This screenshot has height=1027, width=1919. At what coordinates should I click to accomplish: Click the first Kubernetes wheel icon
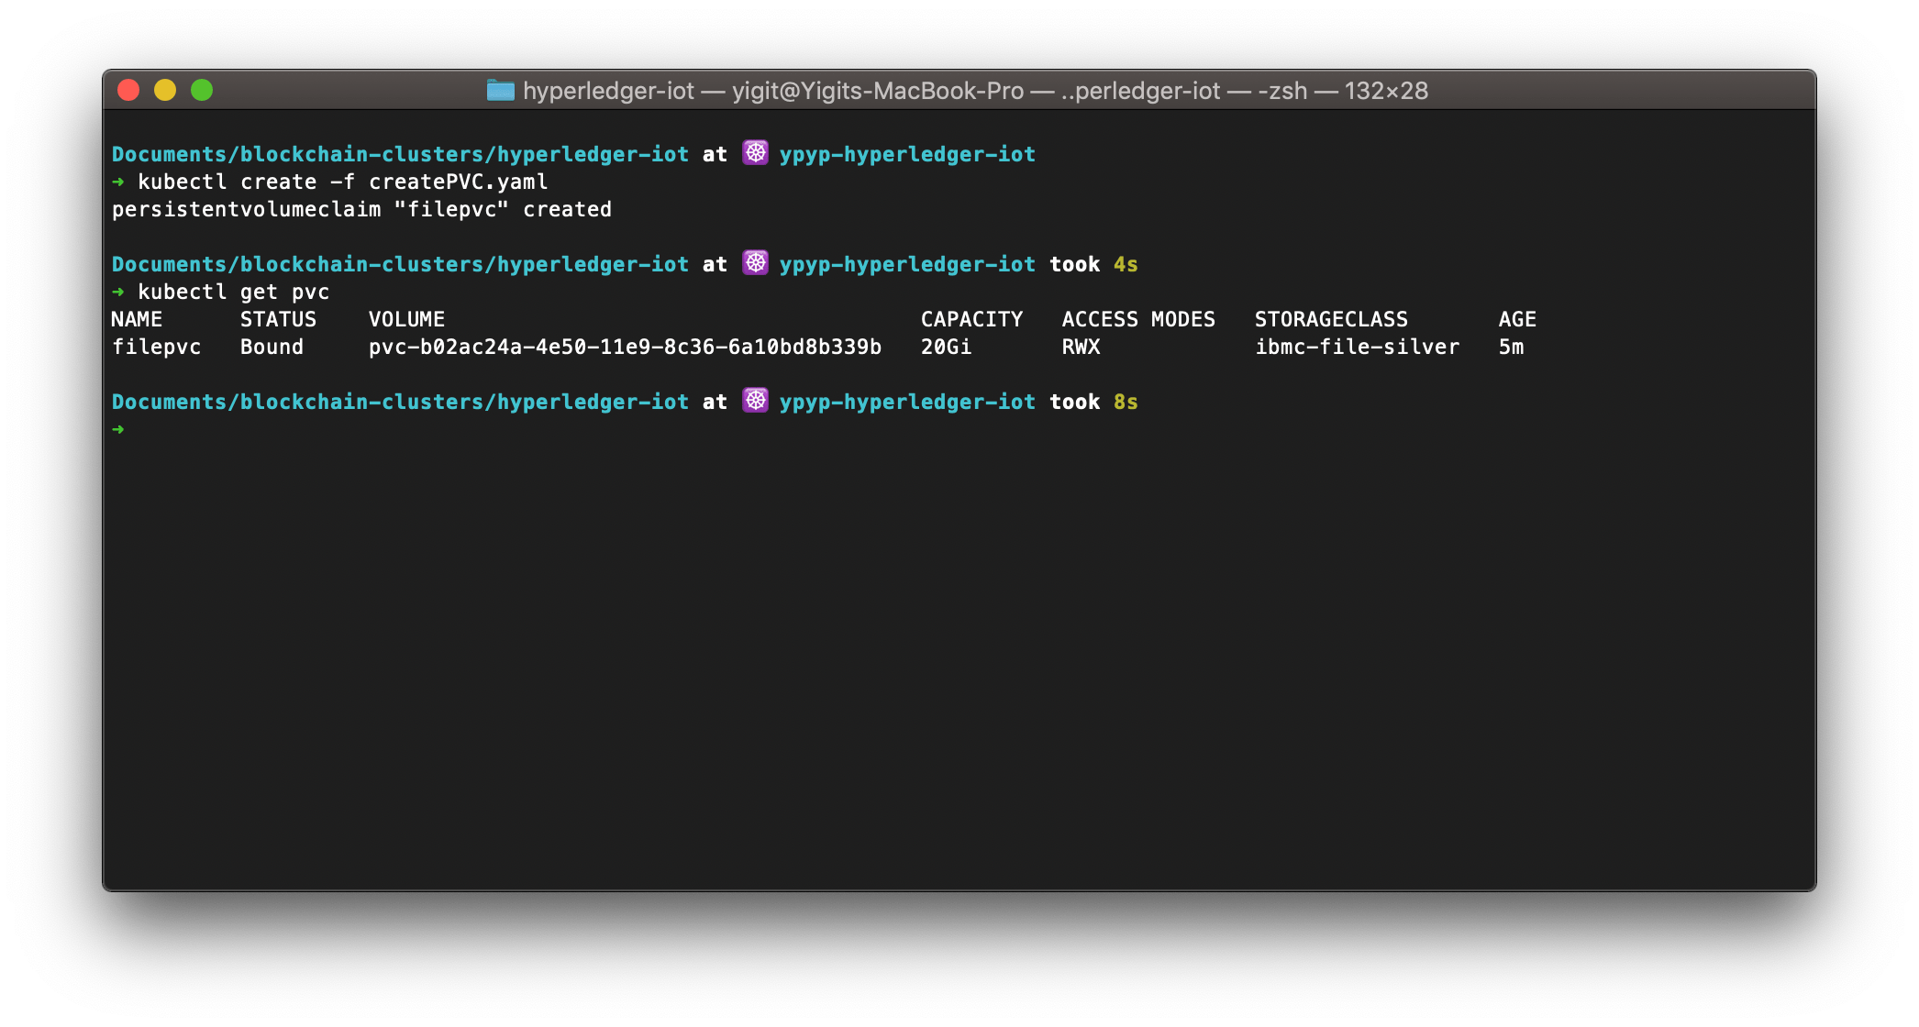755,152
